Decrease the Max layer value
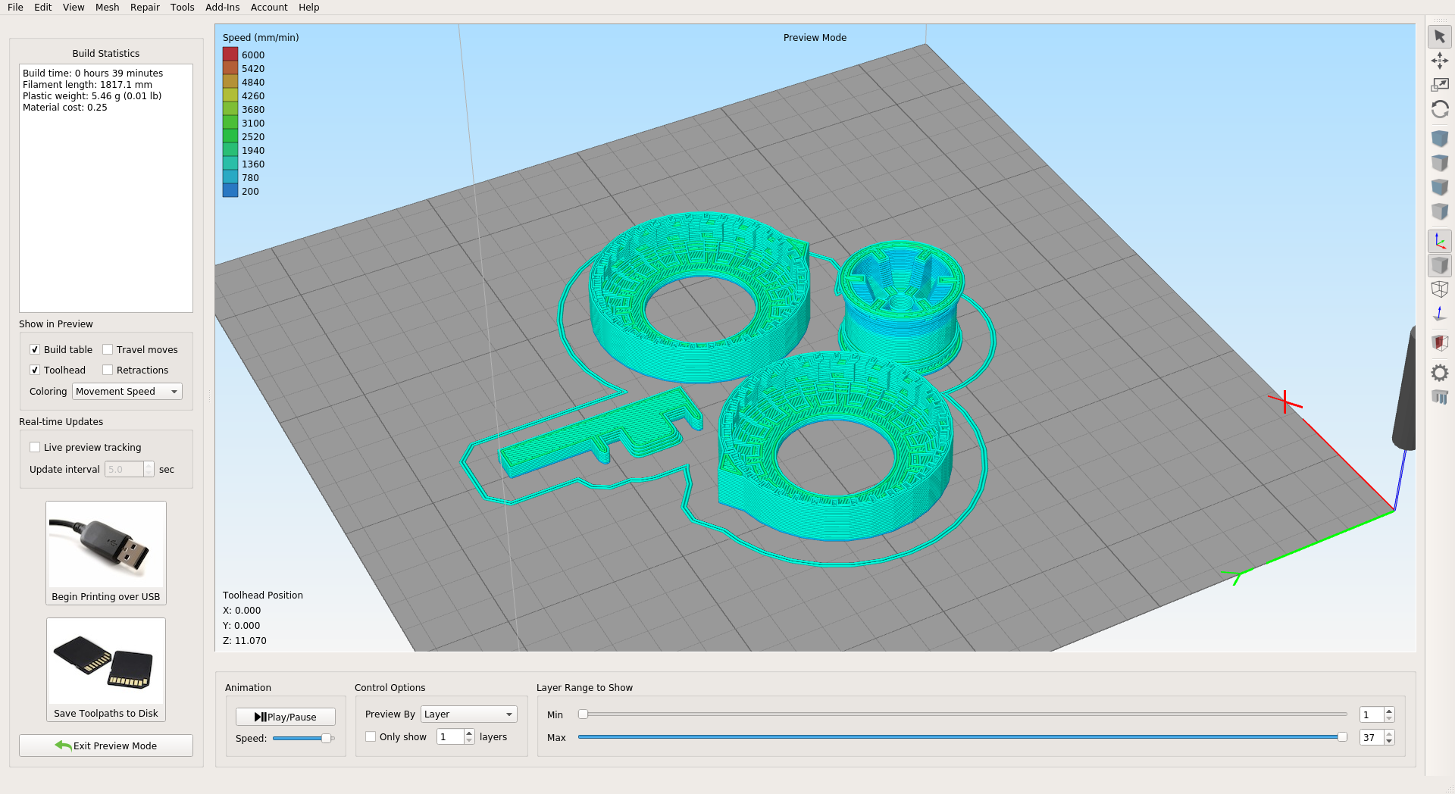1455x794 pixels. [x=1389, y=741]
